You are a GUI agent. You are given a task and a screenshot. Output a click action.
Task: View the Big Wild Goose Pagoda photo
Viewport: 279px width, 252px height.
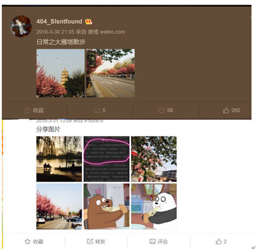coord(60,73)
